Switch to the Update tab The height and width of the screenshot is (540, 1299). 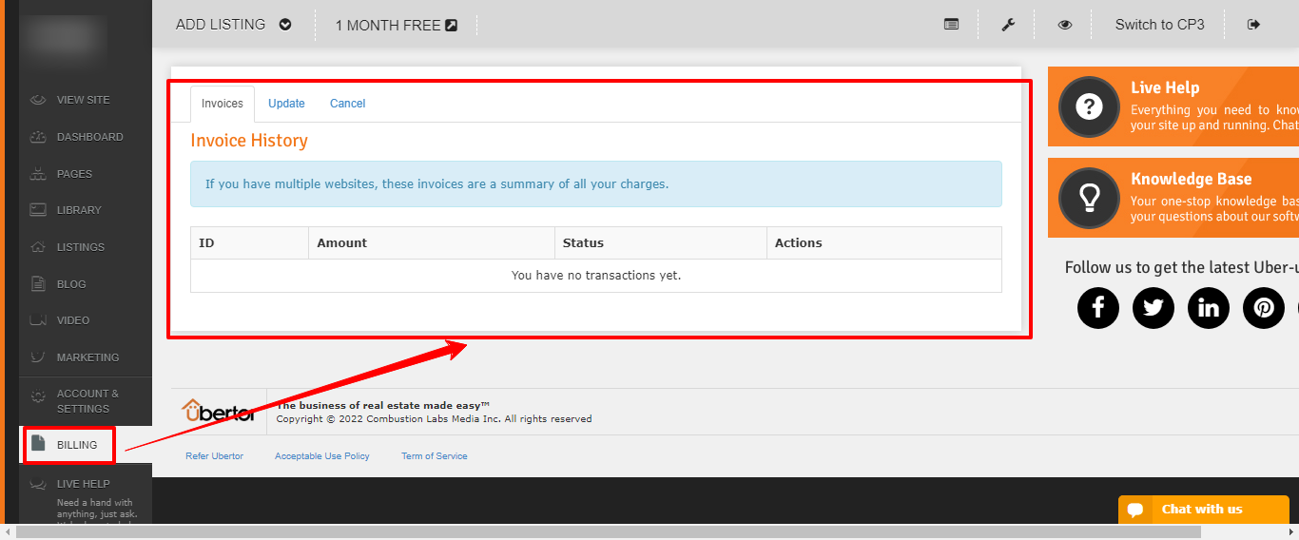pos(286,104)
